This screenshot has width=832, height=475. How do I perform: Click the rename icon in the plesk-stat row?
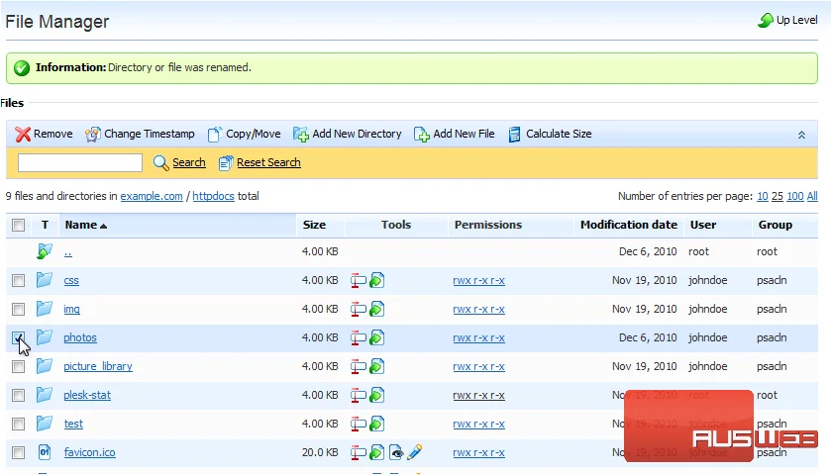pyautogui.click(x=359, y=395)
